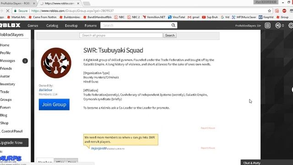The width and height of the screenshot is (293, 165).
Task: Click Report Abuse under group description
Action: click(x=208, y=128)
